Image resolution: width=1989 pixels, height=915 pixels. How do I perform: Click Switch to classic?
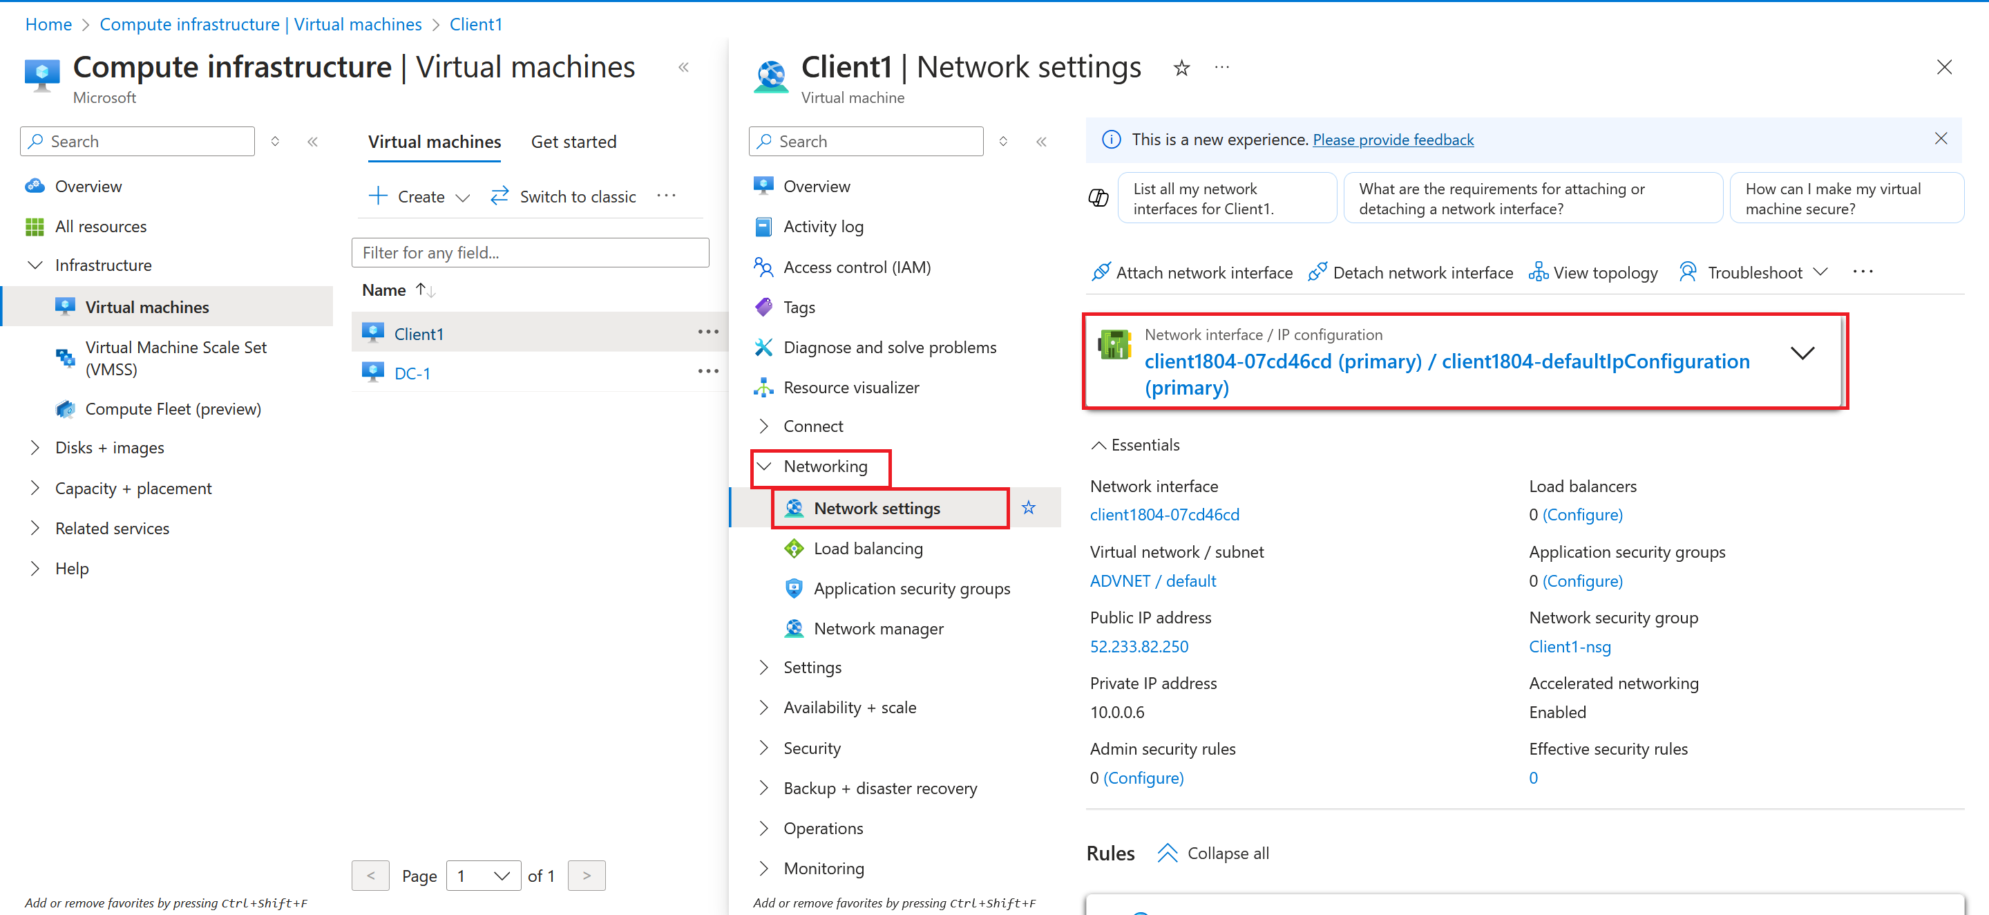point(564,196)
